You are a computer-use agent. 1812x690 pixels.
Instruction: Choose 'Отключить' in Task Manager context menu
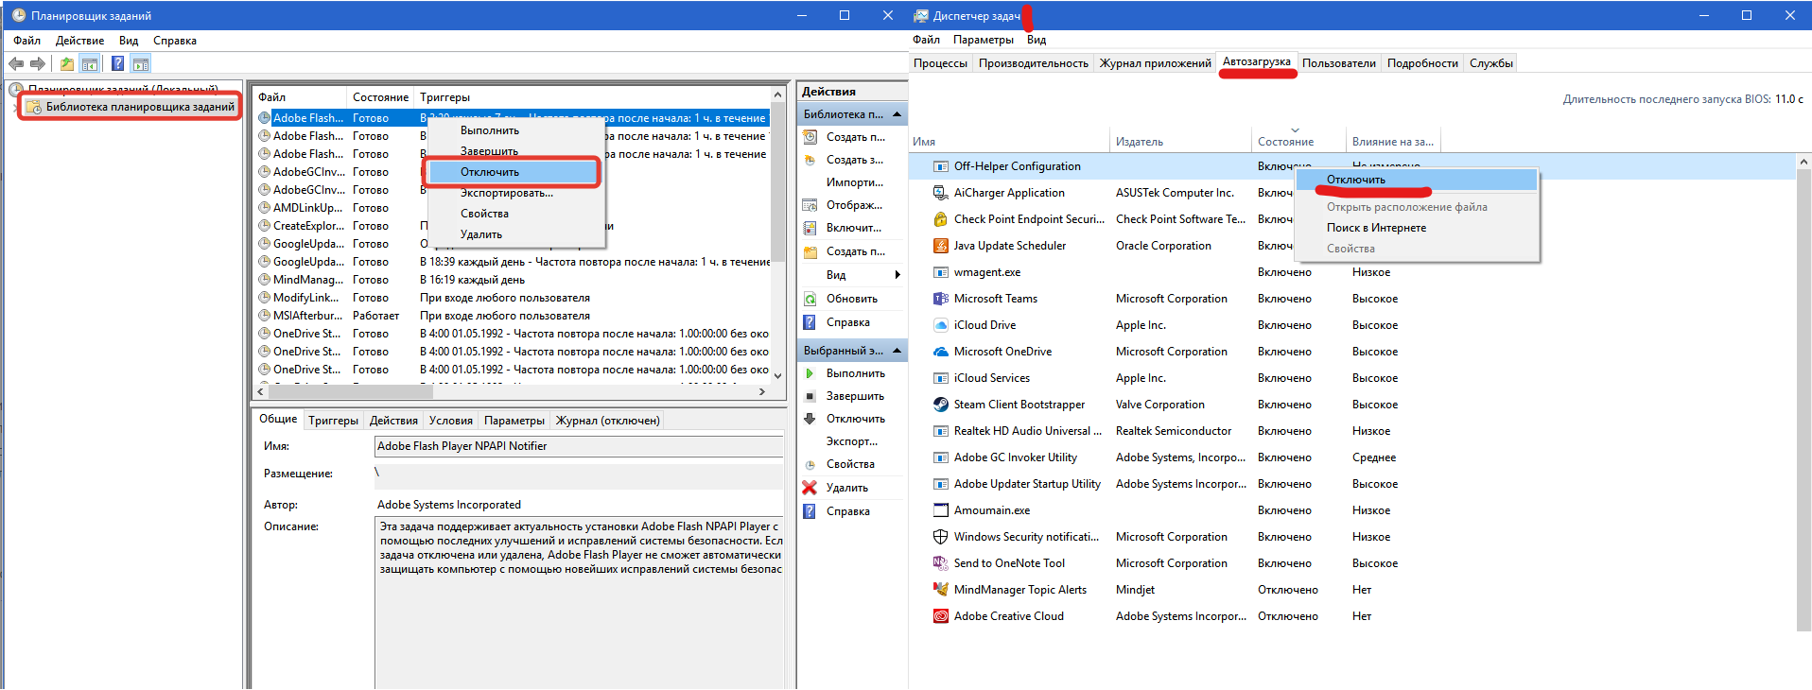1417,180
